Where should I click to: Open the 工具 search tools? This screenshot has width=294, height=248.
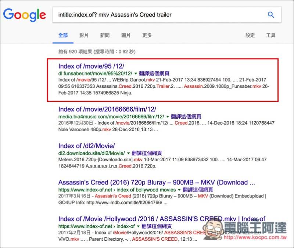[x=271, y=35]
